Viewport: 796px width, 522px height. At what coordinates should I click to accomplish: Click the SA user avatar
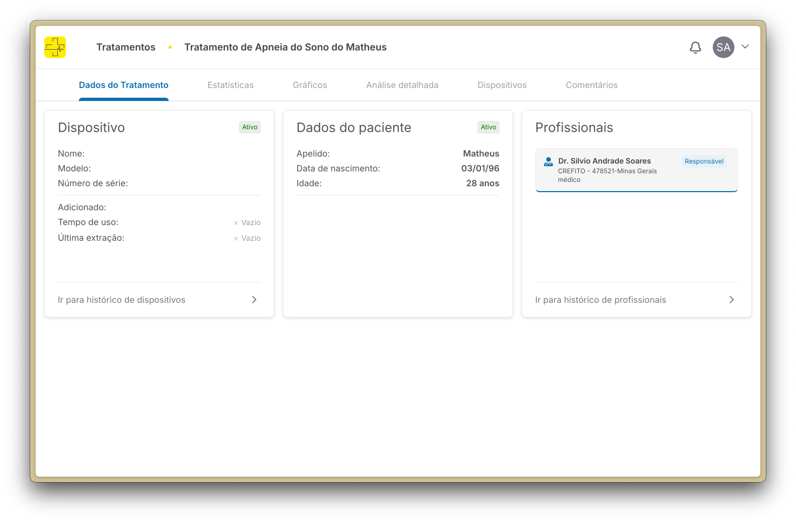723,48
